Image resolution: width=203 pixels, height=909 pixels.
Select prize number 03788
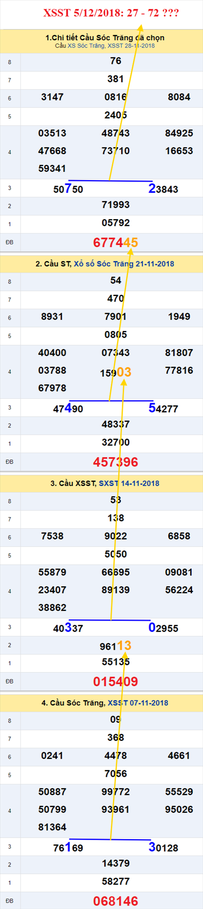(x=52, y=371)
